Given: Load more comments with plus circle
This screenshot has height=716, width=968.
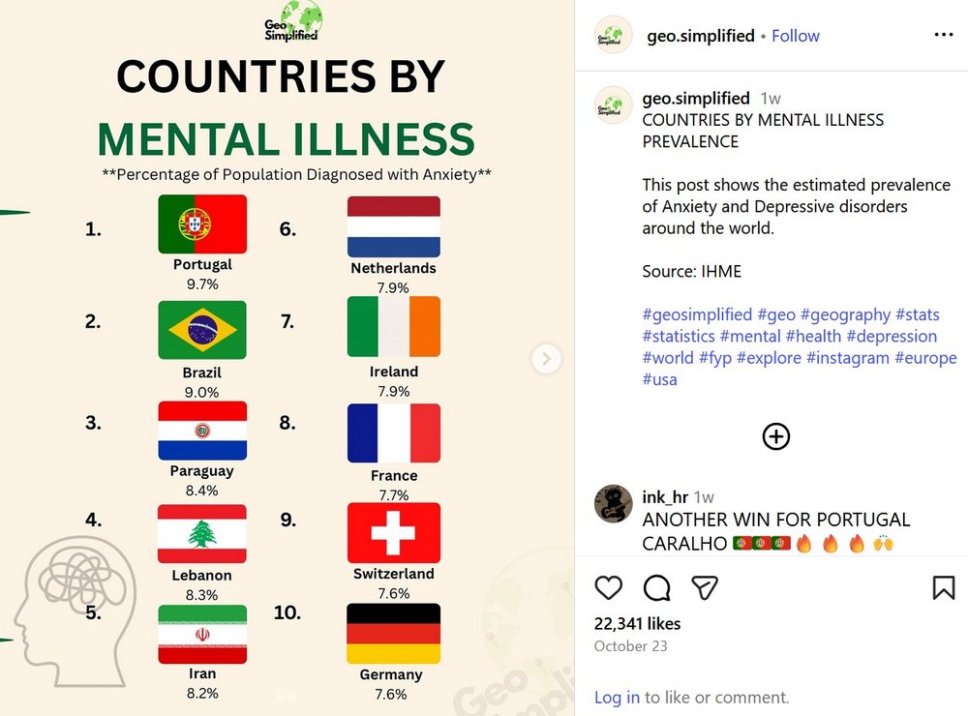Looking at the screenshot, I should (x=775, y=436).
